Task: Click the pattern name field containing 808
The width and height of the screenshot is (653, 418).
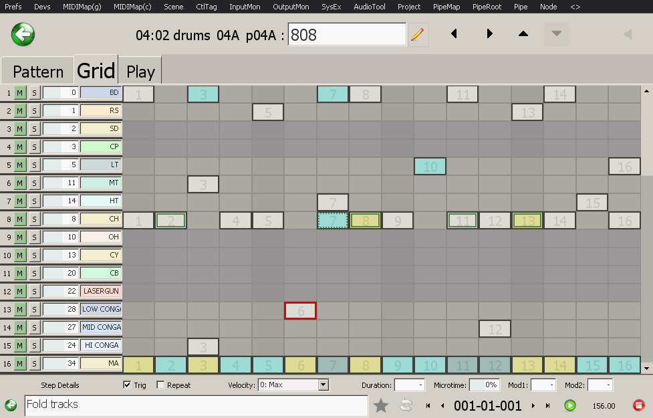Action: (347, 35)
